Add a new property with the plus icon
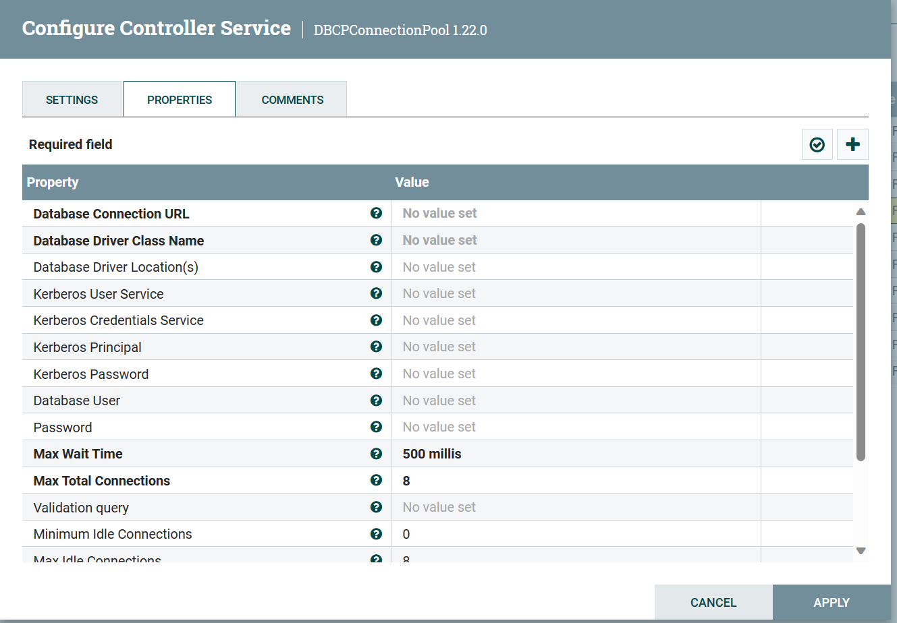This screenshot has width=897, height=623. [x=852, y=144]
